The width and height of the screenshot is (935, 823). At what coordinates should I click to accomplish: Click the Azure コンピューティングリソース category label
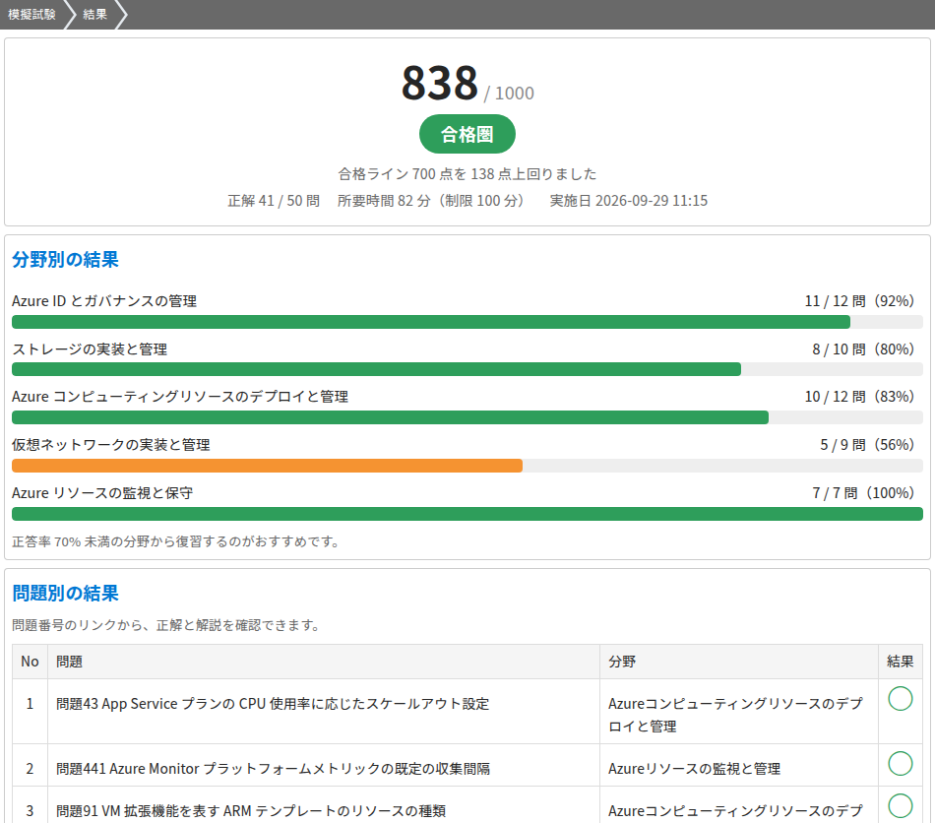tap(180, 397)
